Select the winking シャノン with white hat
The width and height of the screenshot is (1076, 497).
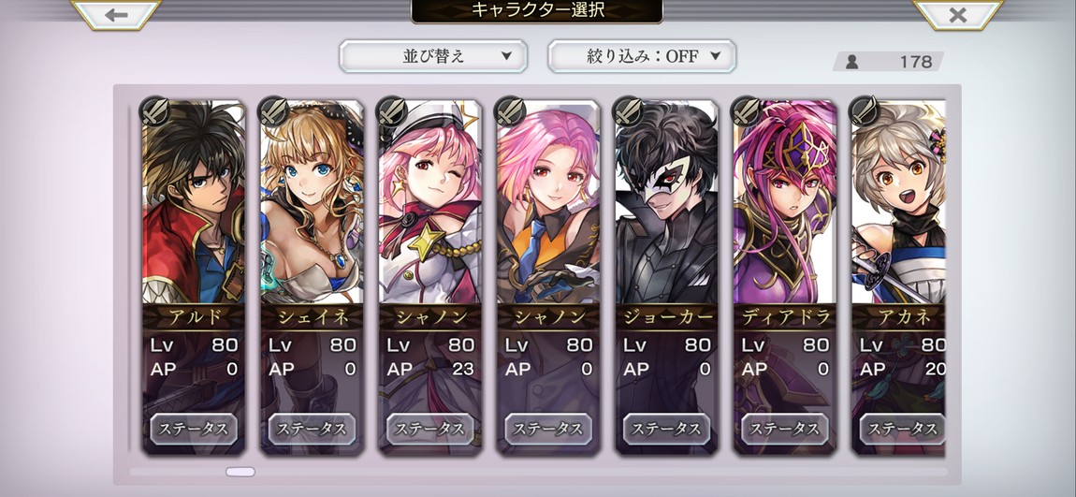pos(430,202)
